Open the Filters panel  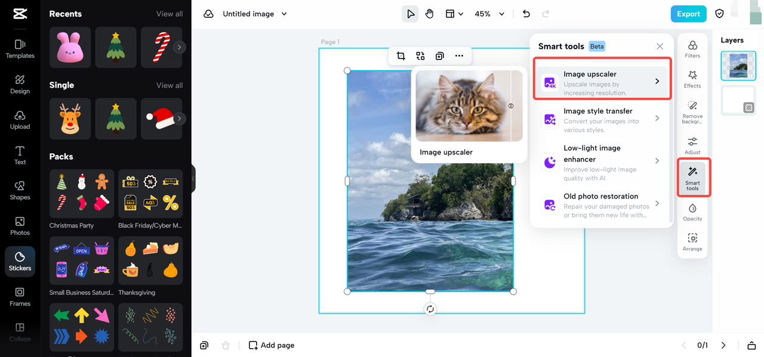coord(692,49)
